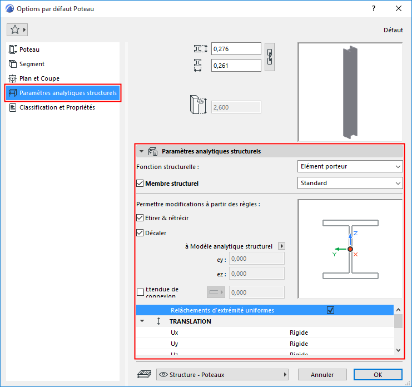Click the I-profile section axis preview
The width and height of the screenshot is (412, 387).
point(350,249)
